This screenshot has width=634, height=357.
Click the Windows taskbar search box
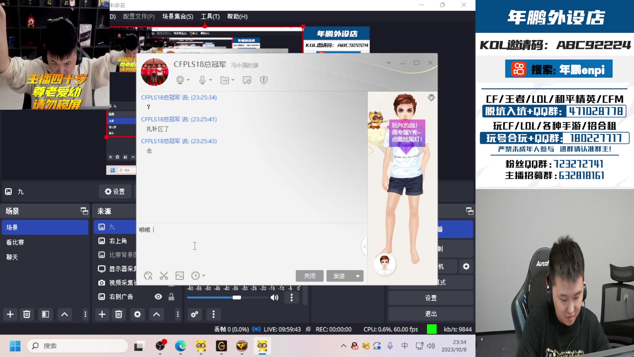[77, 346]
